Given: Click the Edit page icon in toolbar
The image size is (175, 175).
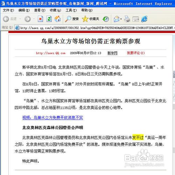Looking at the screenshot, I should (135, 19).
